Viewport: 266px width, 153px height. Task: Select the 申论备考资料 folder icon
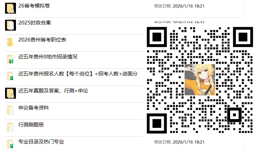[10, 110]
